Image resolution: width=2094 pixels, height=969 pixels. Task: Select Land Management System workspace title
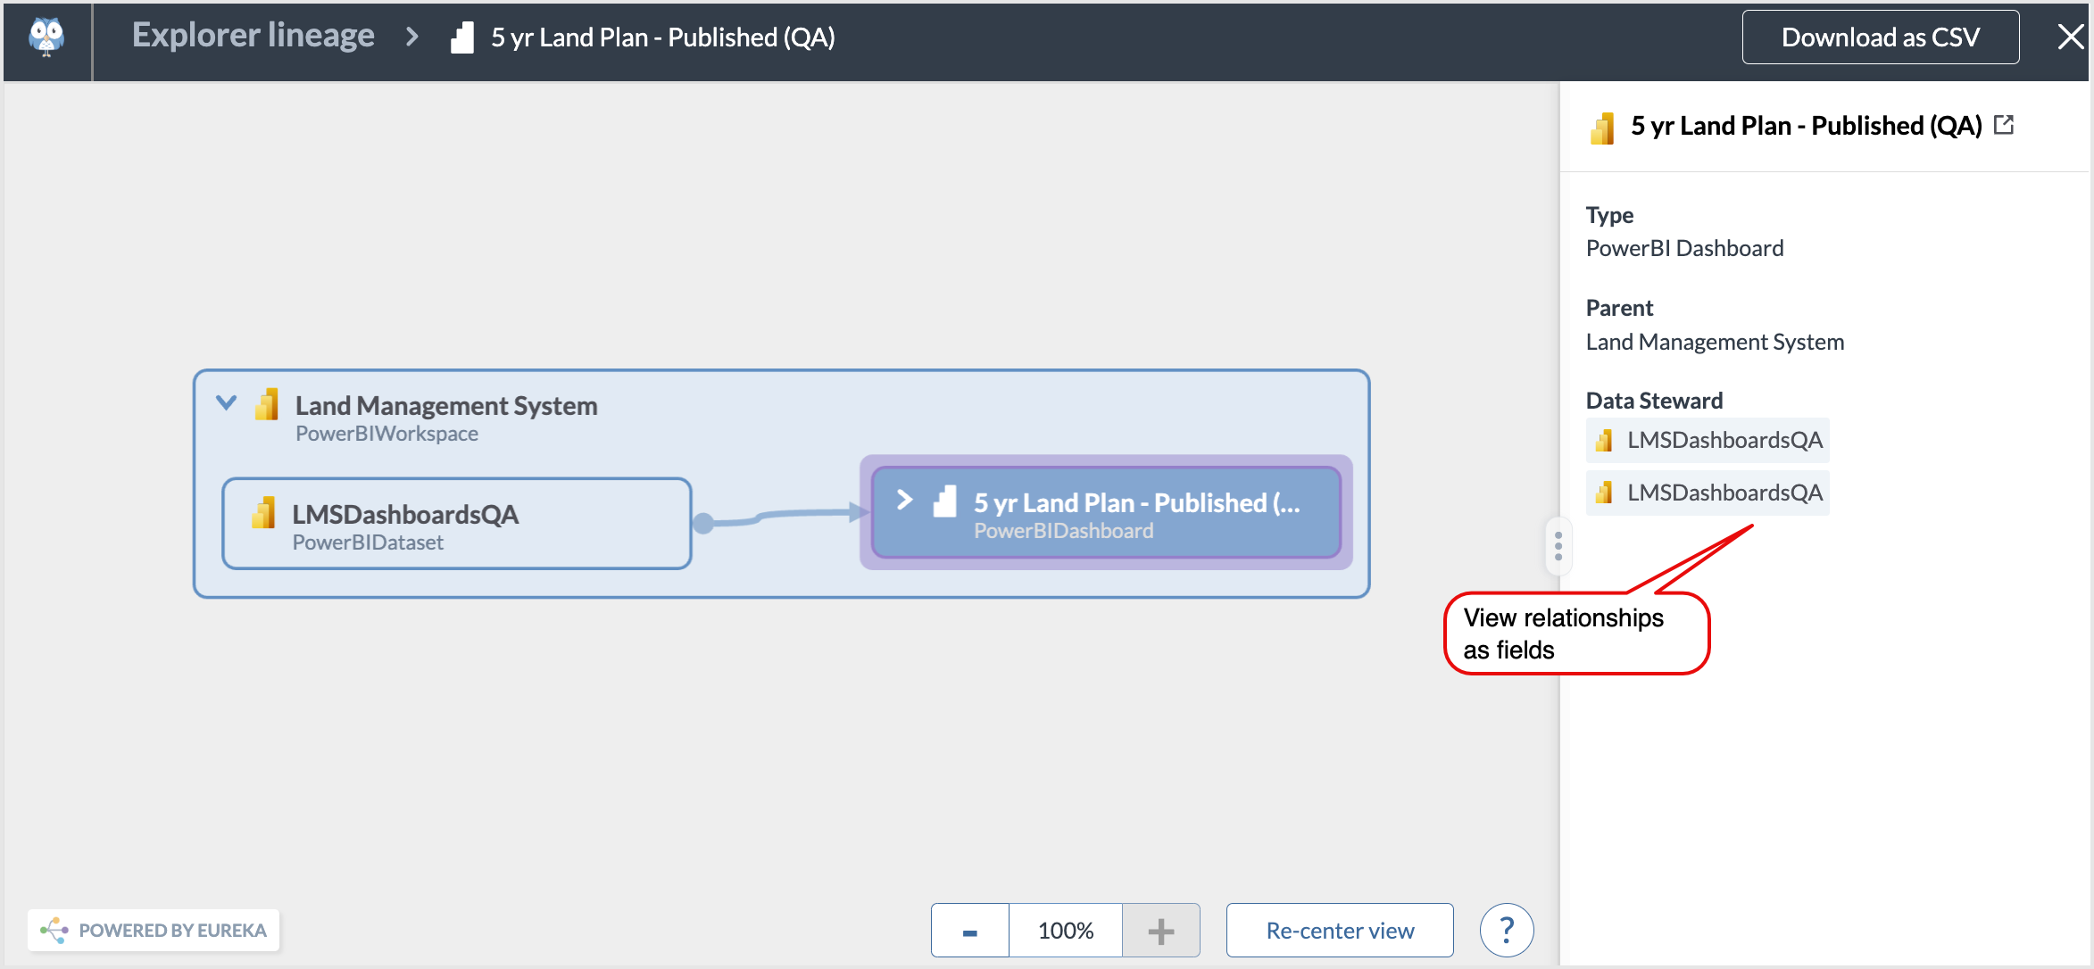[446, 406]
